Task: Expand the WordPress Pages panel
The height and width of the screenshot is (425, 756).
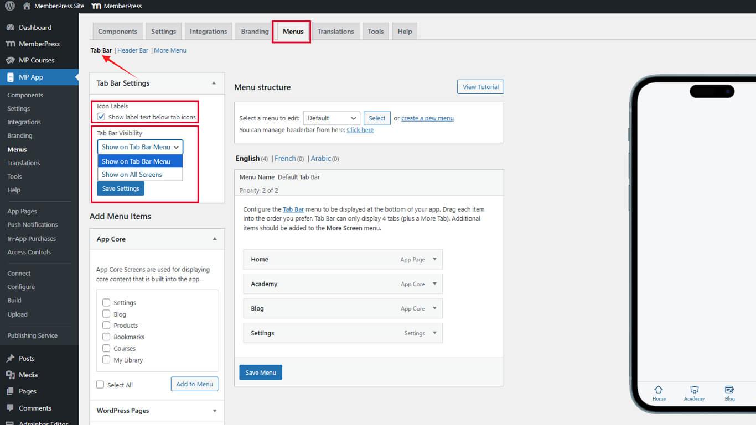Action: 215,411
